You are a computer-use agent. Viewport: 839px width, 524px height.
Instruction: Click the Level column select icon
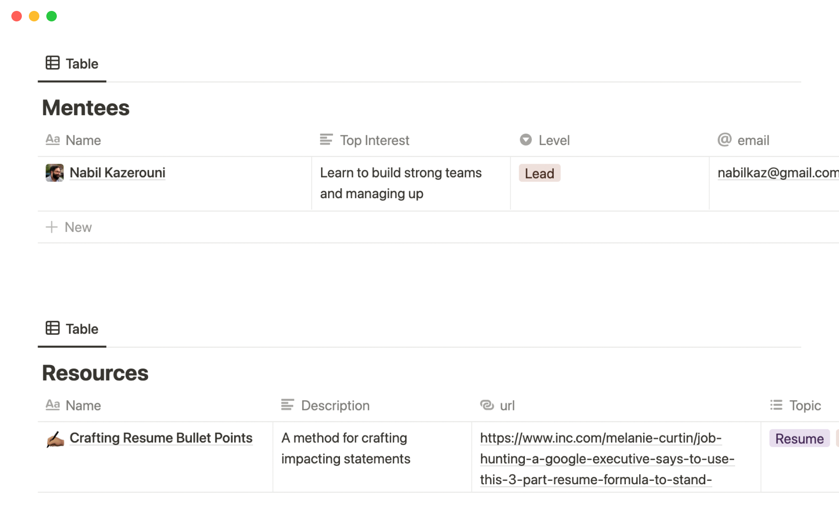tap(526, 140)
